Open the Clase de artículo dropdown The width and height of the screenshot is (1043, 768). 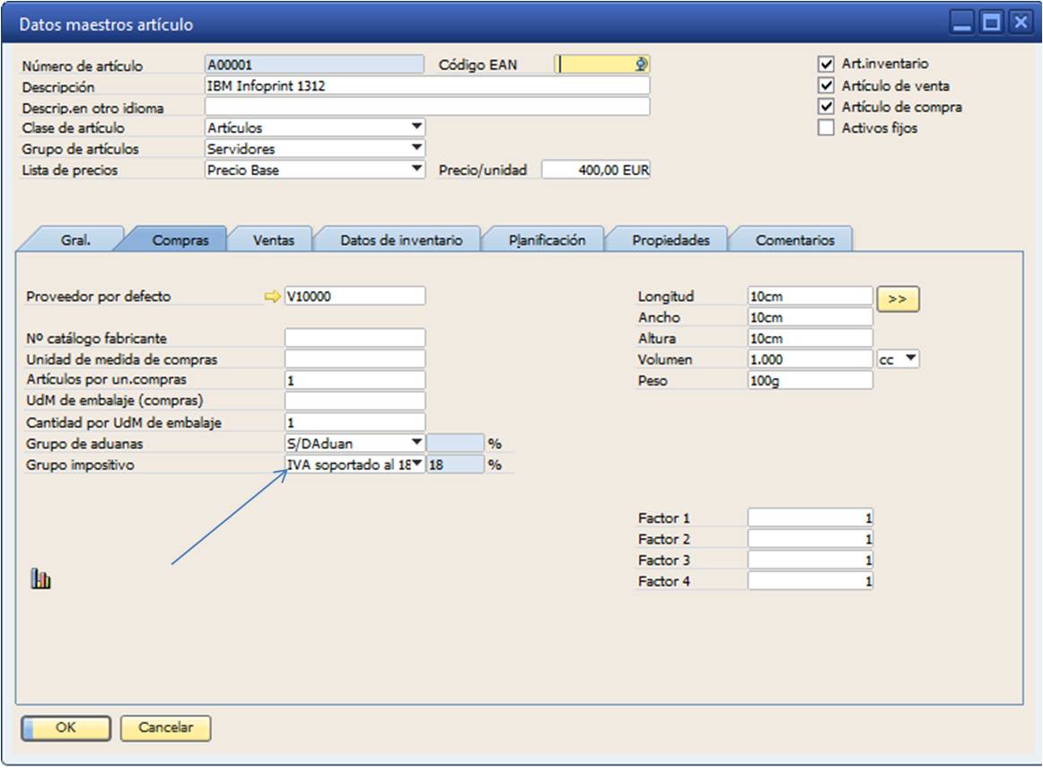416,128
